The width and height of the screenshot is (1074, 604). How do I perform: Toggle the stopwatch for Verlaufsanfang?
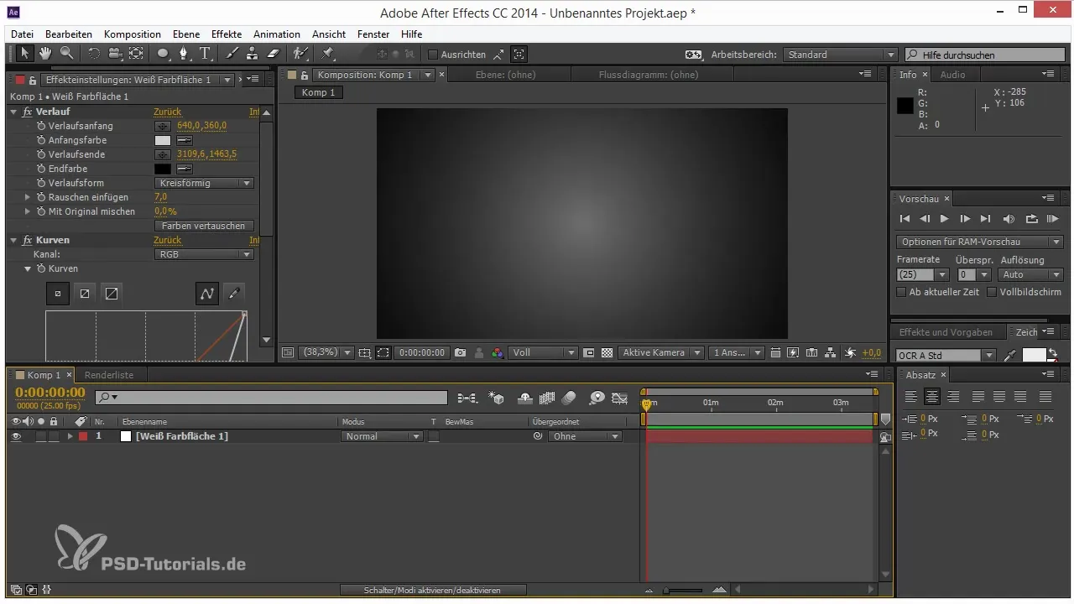click(40, 126)
